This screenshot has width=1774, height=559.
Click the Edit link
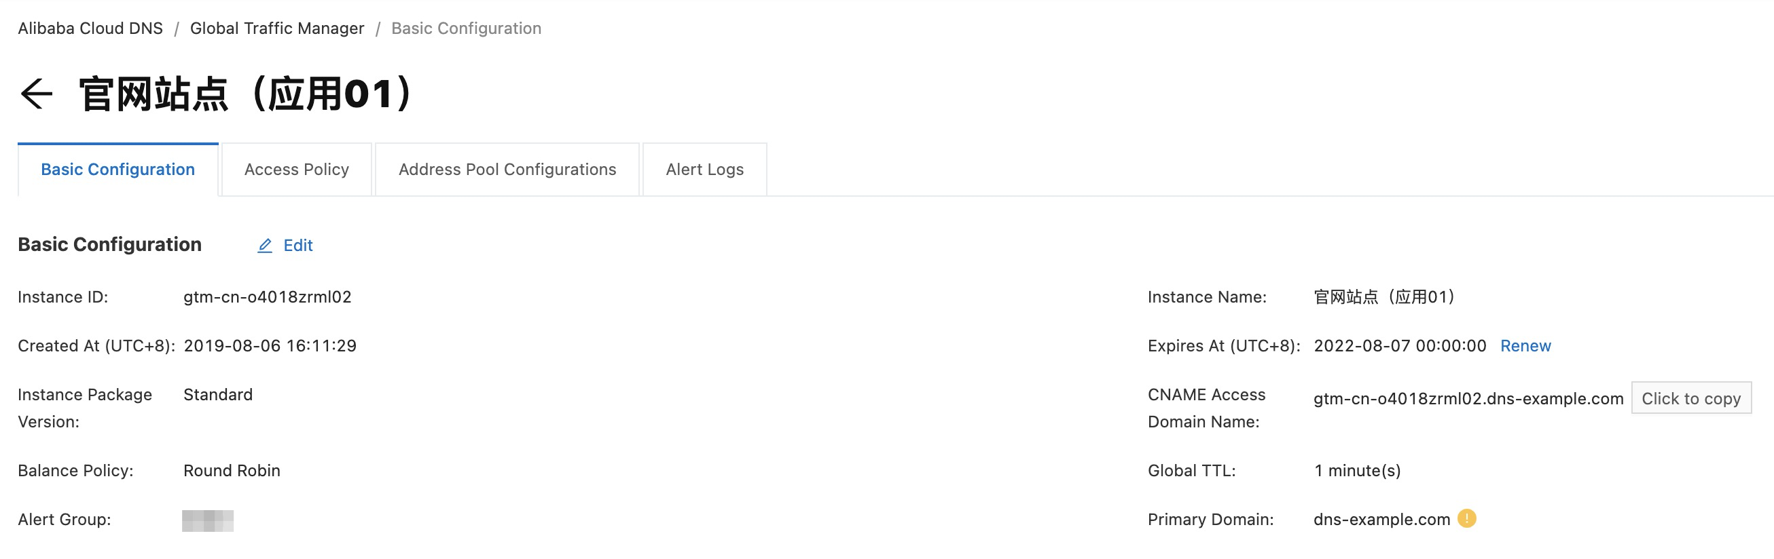(298, 246)
